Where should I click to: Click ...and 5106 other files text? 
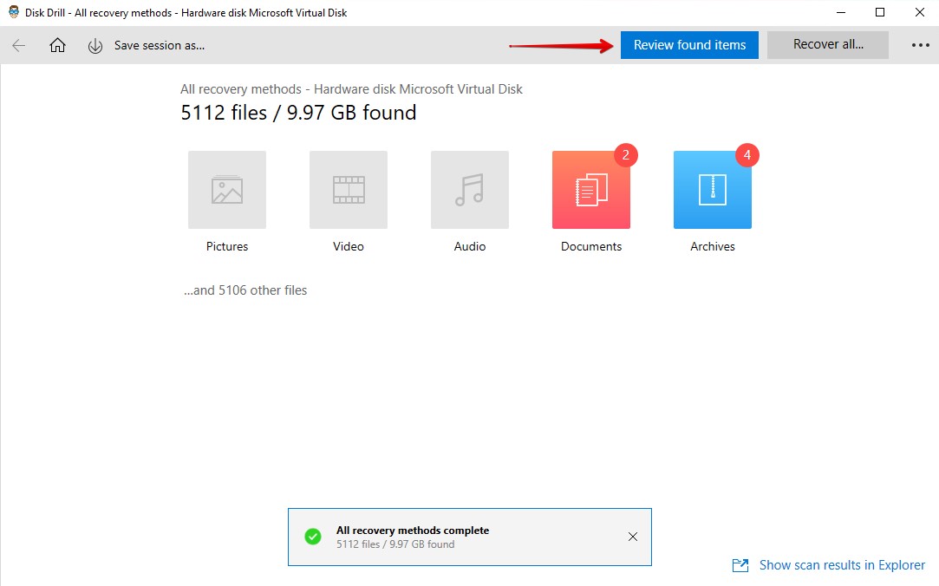click(x=245, y=290)
